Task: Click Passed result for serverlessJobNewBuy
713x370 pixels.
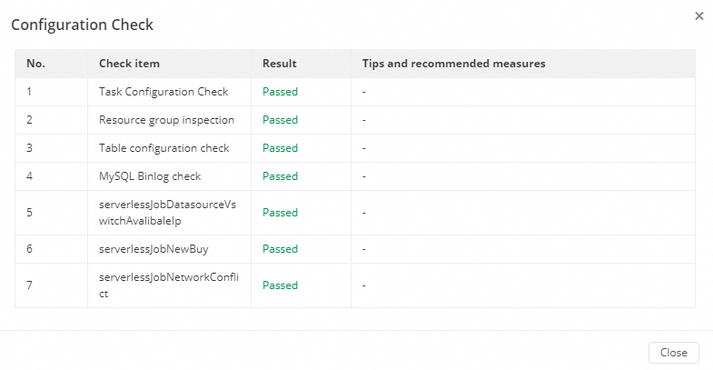Action: (280, 249)
